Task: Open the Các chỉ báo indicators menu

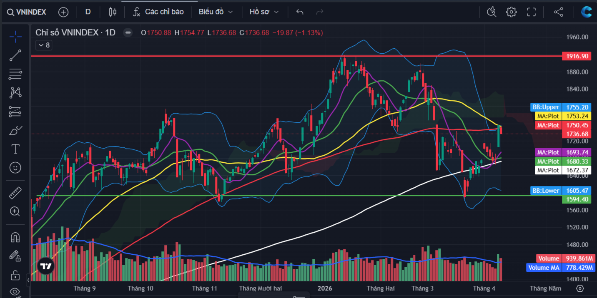Action: [158, 12]
